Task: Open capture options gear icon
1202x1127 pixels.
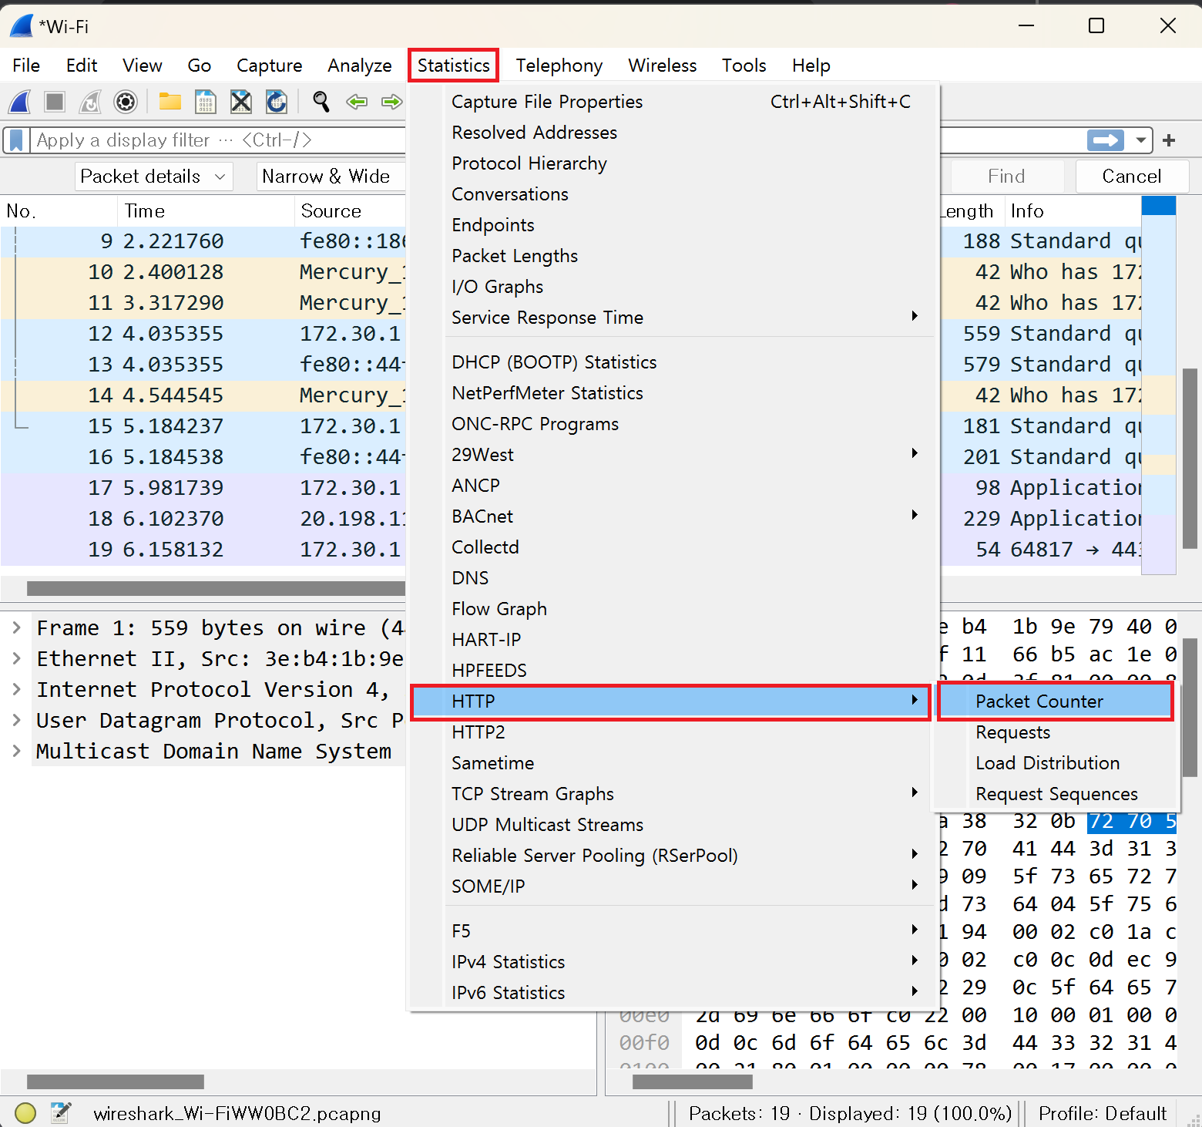Action: (126, 102)
